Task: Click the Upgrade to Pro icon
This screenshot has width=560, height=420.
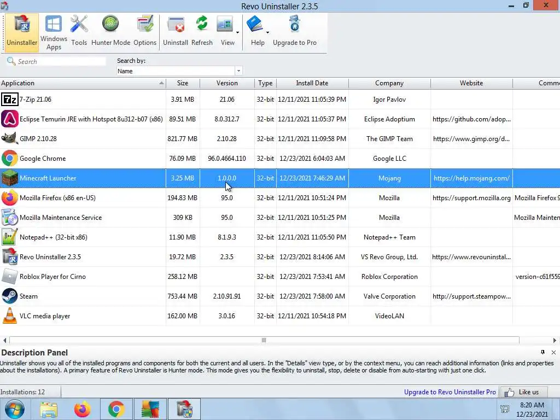Action: (x=295, y=31)
